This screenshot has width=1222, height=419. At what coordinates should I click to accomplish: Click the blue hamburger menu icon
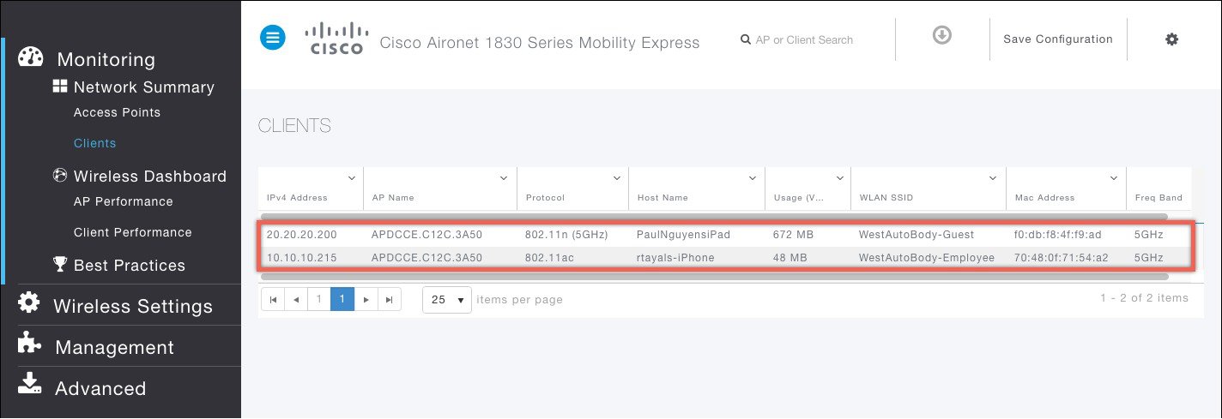(x=273, y=38)
